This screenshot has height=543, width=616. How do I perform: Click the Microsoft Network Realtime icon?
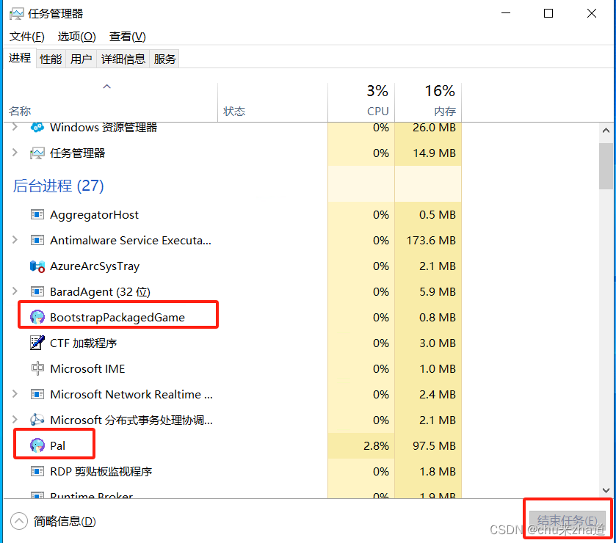point(37,394)
